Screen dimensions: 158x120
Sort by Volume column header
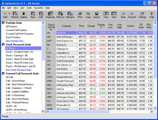(x=131, y=26)
